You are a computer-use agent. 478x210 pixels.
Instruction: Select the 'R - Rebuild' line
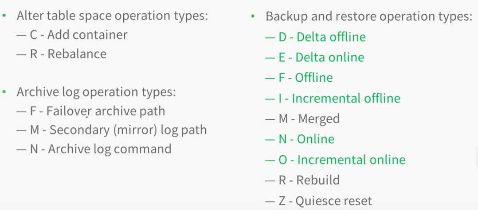coord(302,180)
